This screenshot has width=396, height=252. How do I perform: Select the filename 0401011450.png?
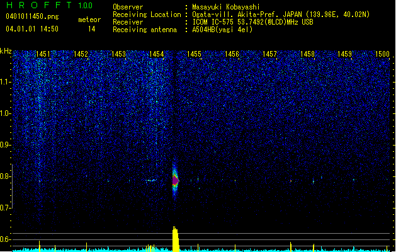32,16
